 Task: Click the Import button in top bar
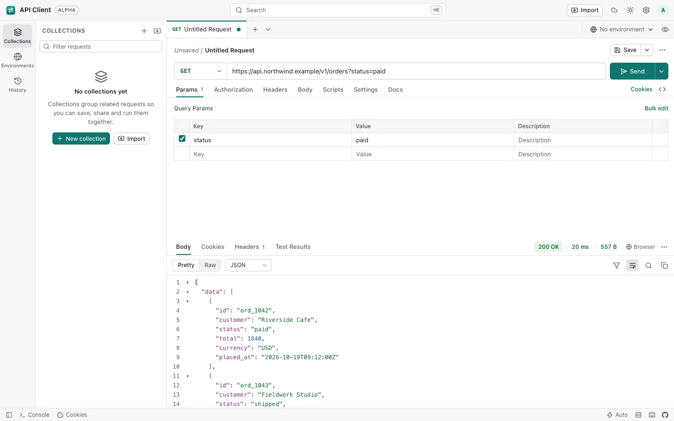tap(585, 10)
